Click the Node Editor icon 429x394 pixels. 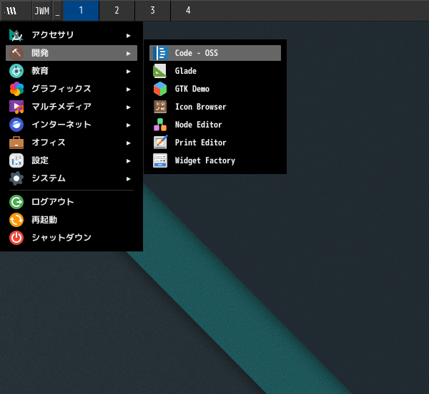pos(160,125)
